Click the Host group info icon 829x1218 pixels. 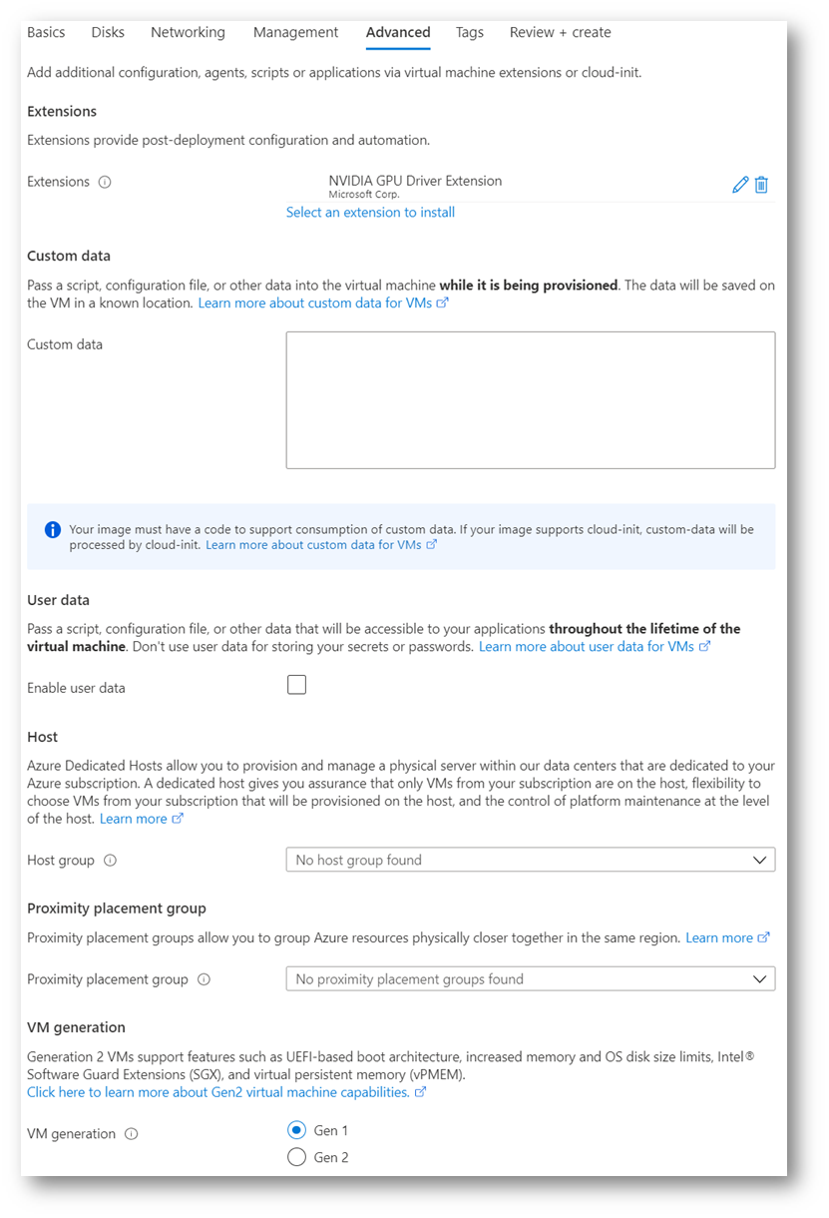coord(110,861)
